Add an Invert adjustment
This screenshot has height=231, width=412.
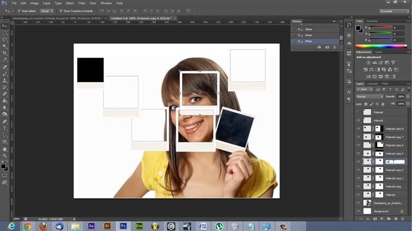368,76
